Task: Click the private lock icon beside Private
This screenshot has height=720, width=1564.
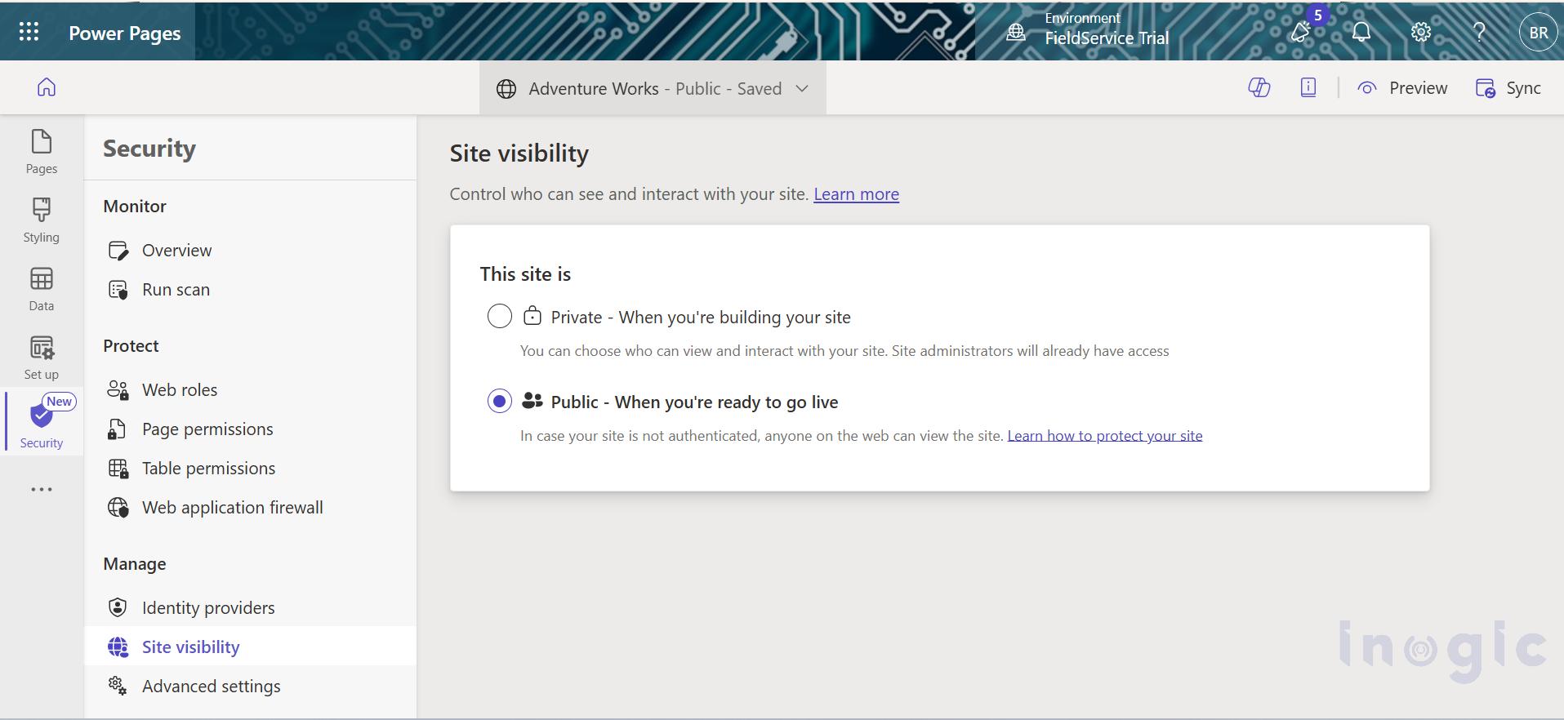Action: point(532,315)
